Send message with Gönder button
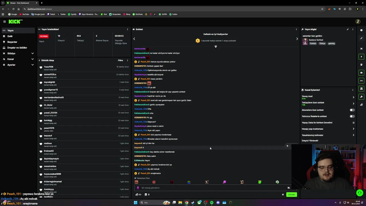The height and width of the screenshot is (206, 366). point(291,195)
